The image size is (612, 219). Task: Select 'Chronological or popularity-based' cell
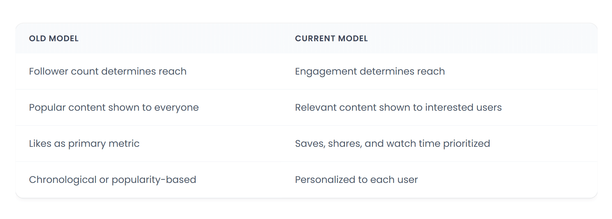(x=113, y=179)
